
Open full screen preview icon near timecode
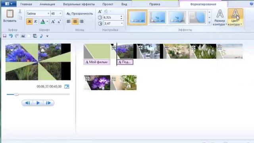coord(67,87)
